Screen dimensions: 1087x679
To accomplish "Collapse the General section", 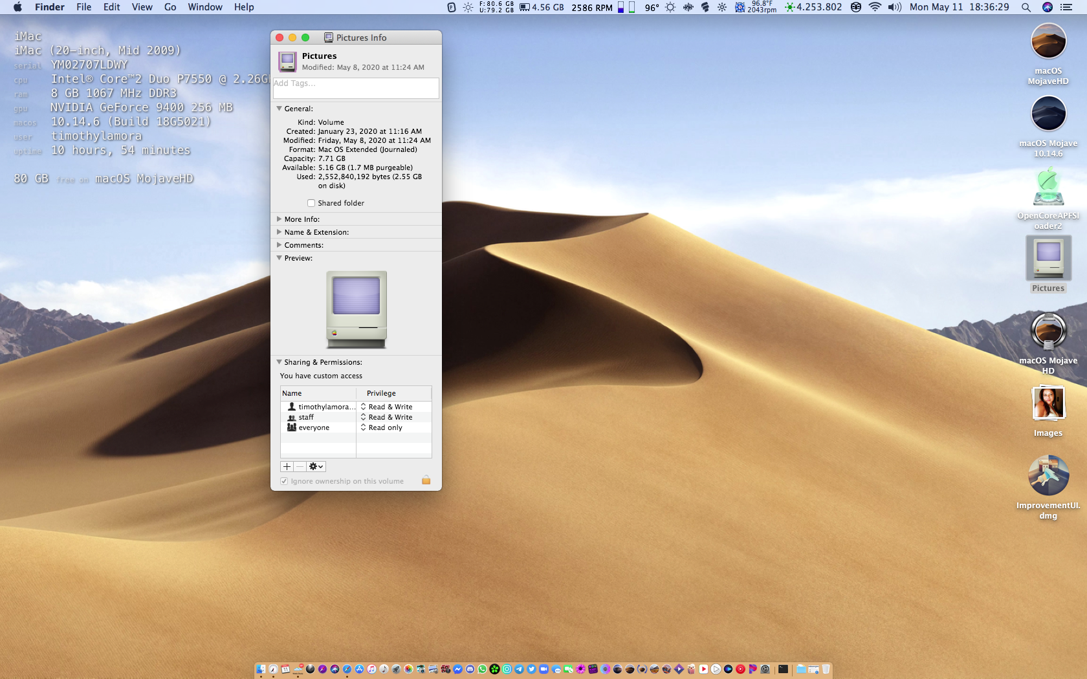I will pos(279,109).
